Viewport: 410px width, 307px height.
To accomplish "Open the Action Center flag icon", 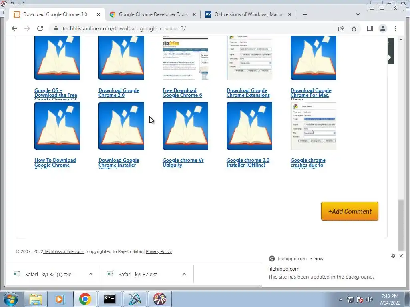I will [360, 299].
